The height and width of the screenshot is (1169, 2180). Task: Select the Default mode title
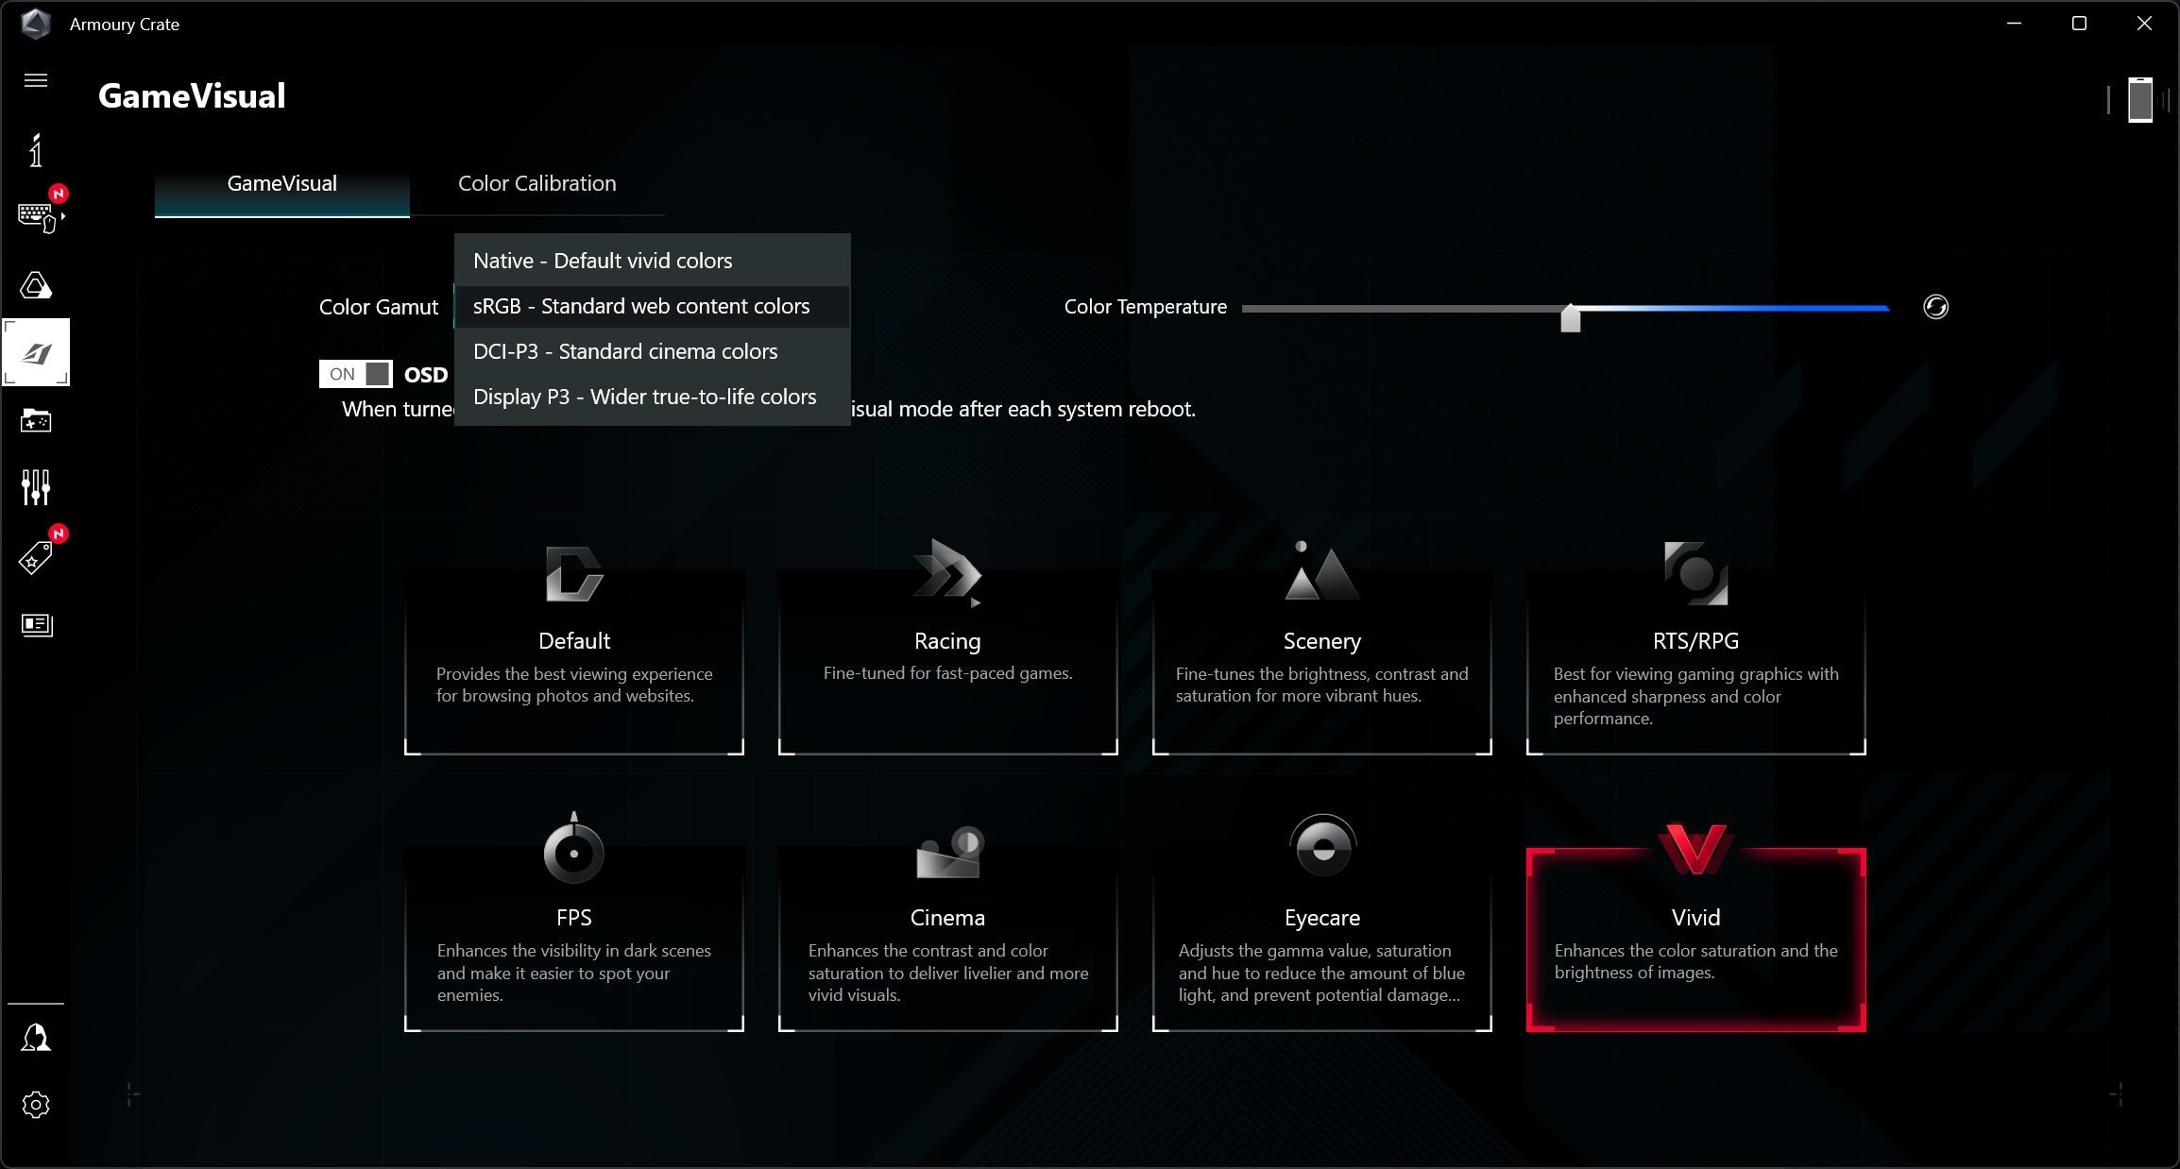[573, 641]
